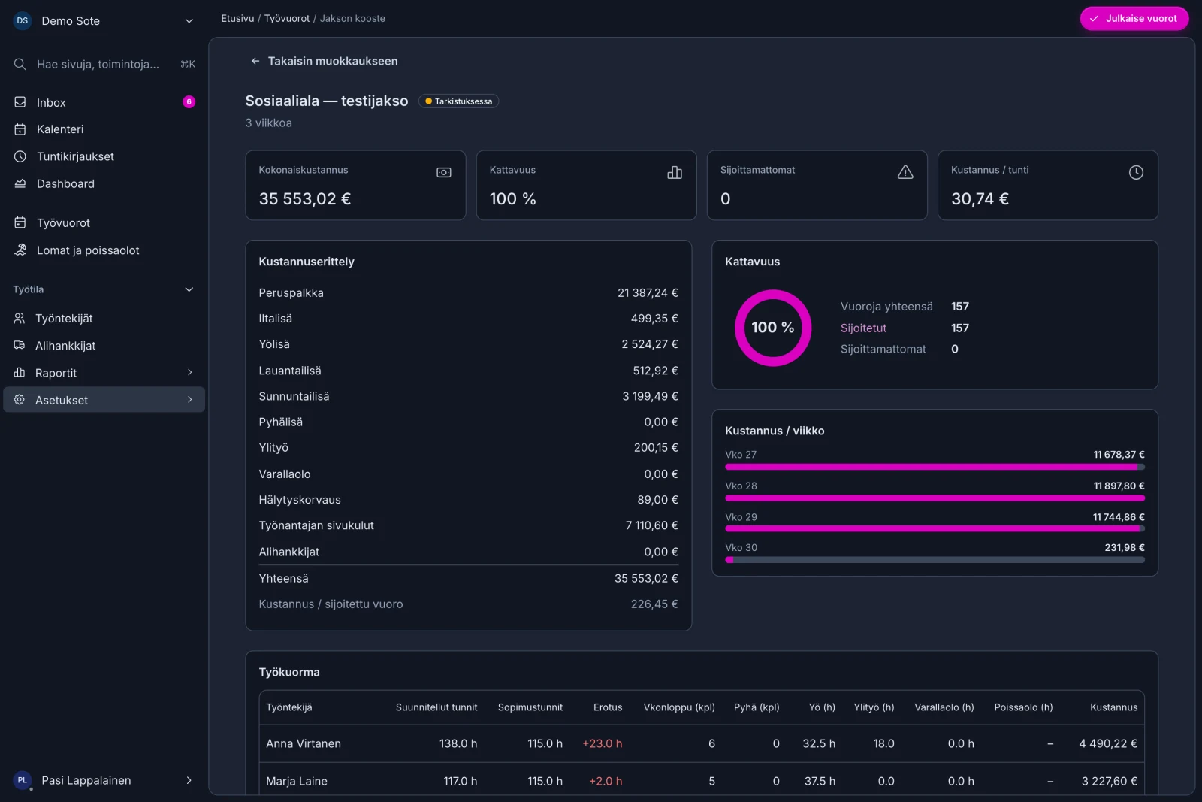The height and width of the screenshot is (802, 1202).
Task: Click the 100 % coverage donut chart
Action: [x=773, y=328]
